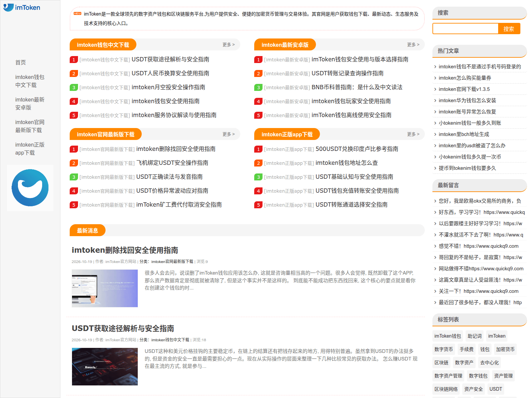
Task: Open the 首页 sidebar menu item
Action: [x=21, y=62]
